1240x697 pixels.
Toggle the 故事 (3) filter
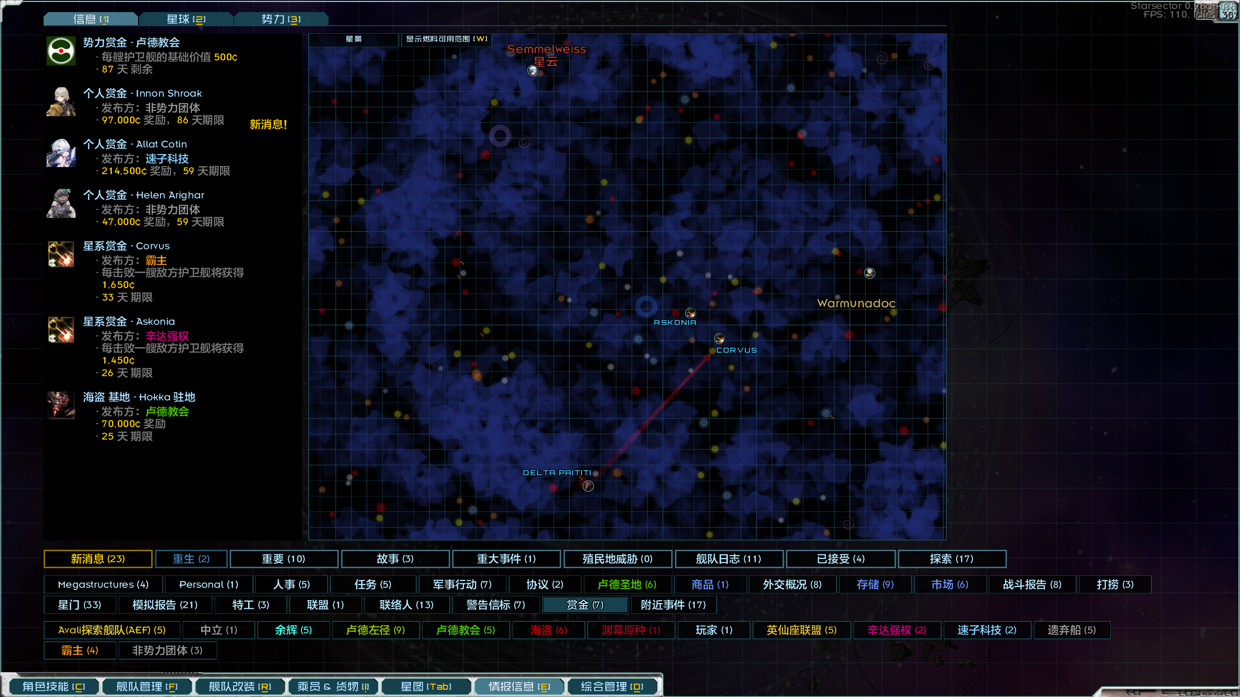pos(395,559)
